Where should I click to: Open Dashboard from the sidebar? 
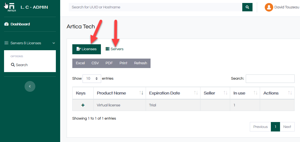20,24
